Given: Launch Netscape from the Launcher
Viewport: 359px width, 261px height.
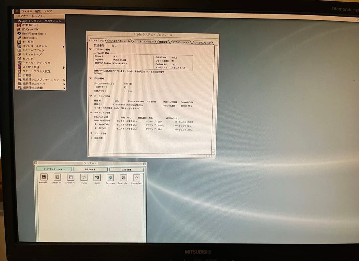Looking at the screenshot, I should click(x=110, y=179).
